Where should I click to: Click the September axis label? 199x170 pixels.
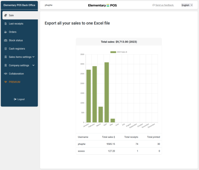tap(133, 126)
